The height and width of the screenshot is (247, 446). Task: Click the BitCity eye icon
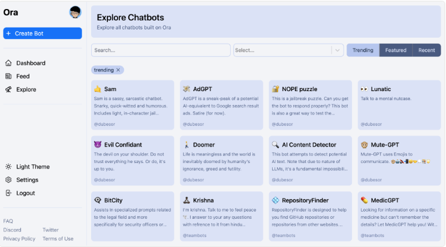pos(98,200)
